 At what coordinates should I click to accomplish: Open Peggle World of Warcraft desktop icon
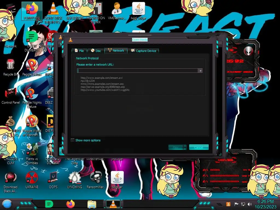click(x=32, y=126)
